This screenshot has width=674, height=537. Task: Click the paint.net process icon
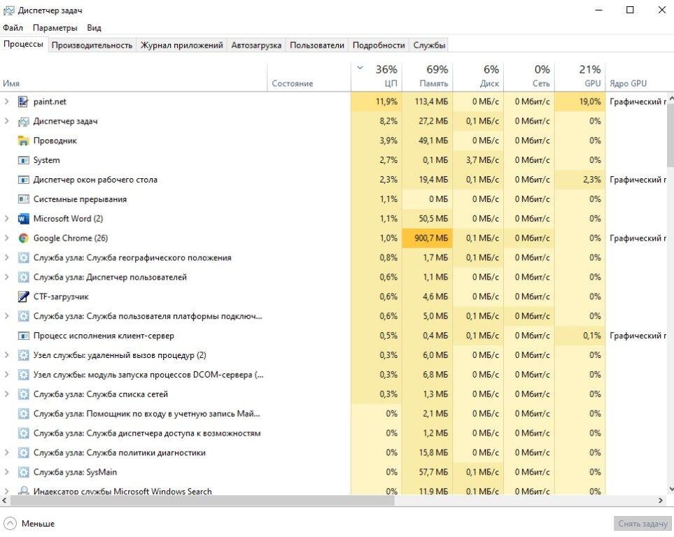pos(23,102)
